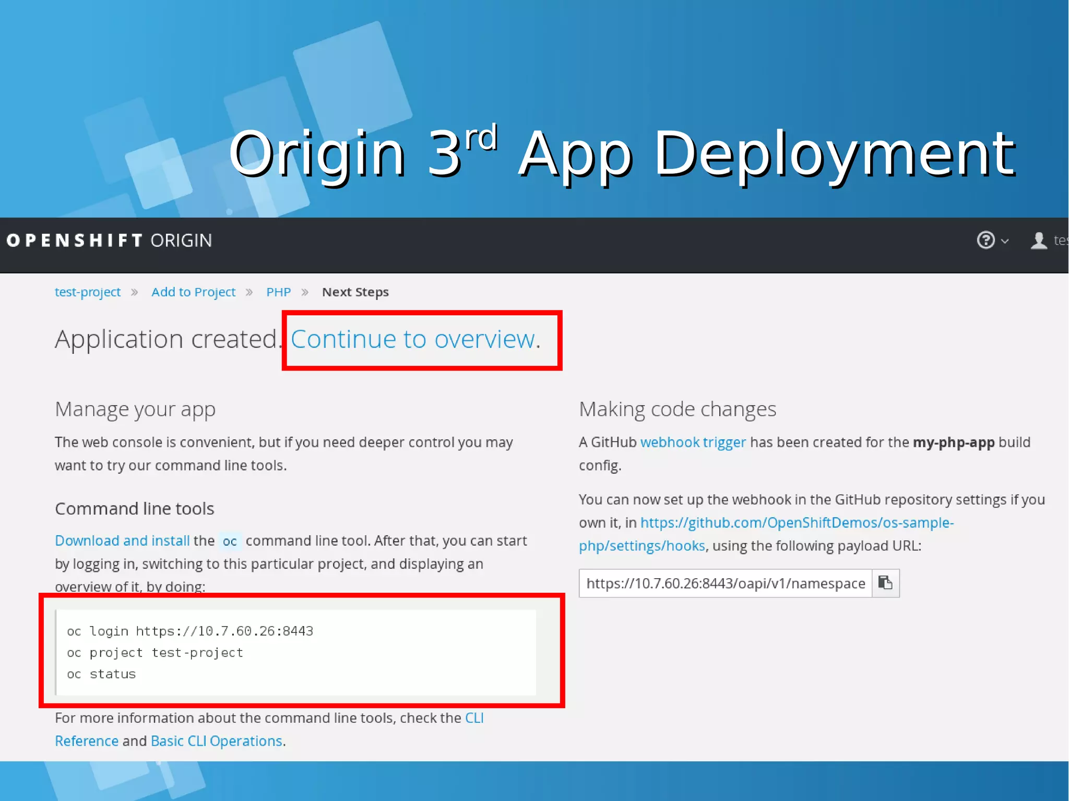Screen dimensions: 1069x801
Task: Click 'oc project test-project' command line
Action: [155, 653]
